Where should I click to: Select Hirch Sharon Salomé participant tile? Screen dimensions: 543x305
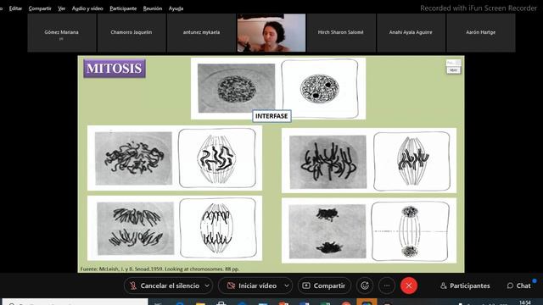tap(341, 33)
